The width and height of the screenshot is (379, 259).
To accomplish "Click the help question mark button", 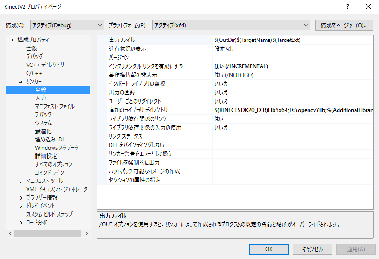I will (348, 6).
